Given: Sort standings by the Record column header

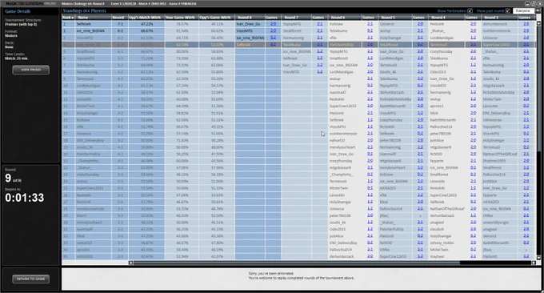Looking at the screenshot, I should pyautogui.click(x=120, y=18).
